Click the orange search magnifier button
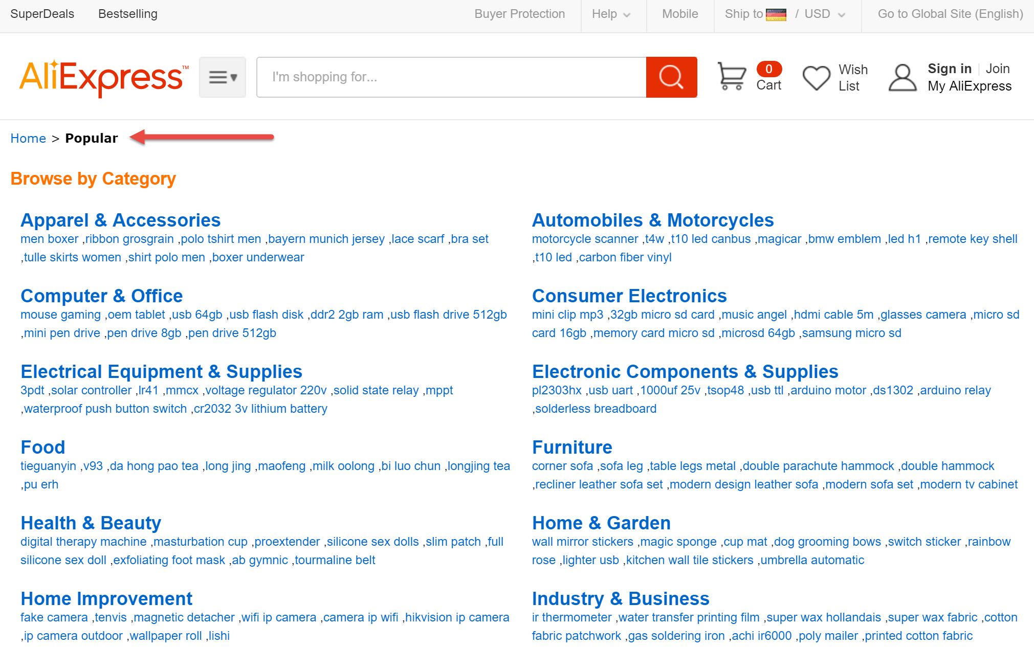The height and width of the screenshot is (647, 1034). pos(671,77)
